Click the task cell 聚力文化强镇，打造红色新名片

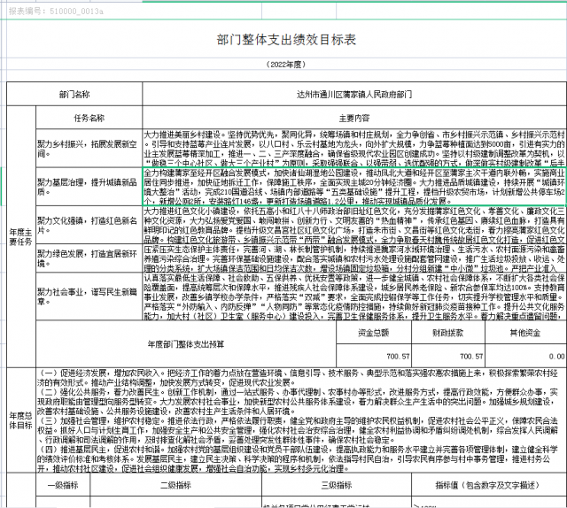tap(89, 225)
